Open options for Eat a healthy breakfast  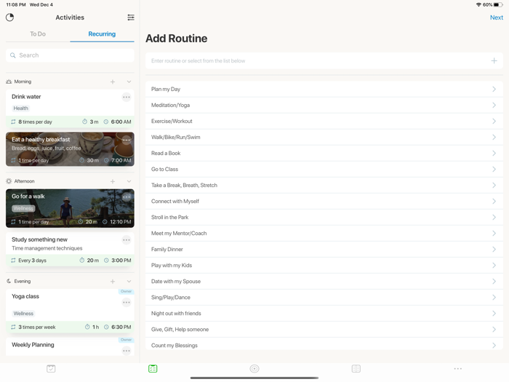coord(127,140)
